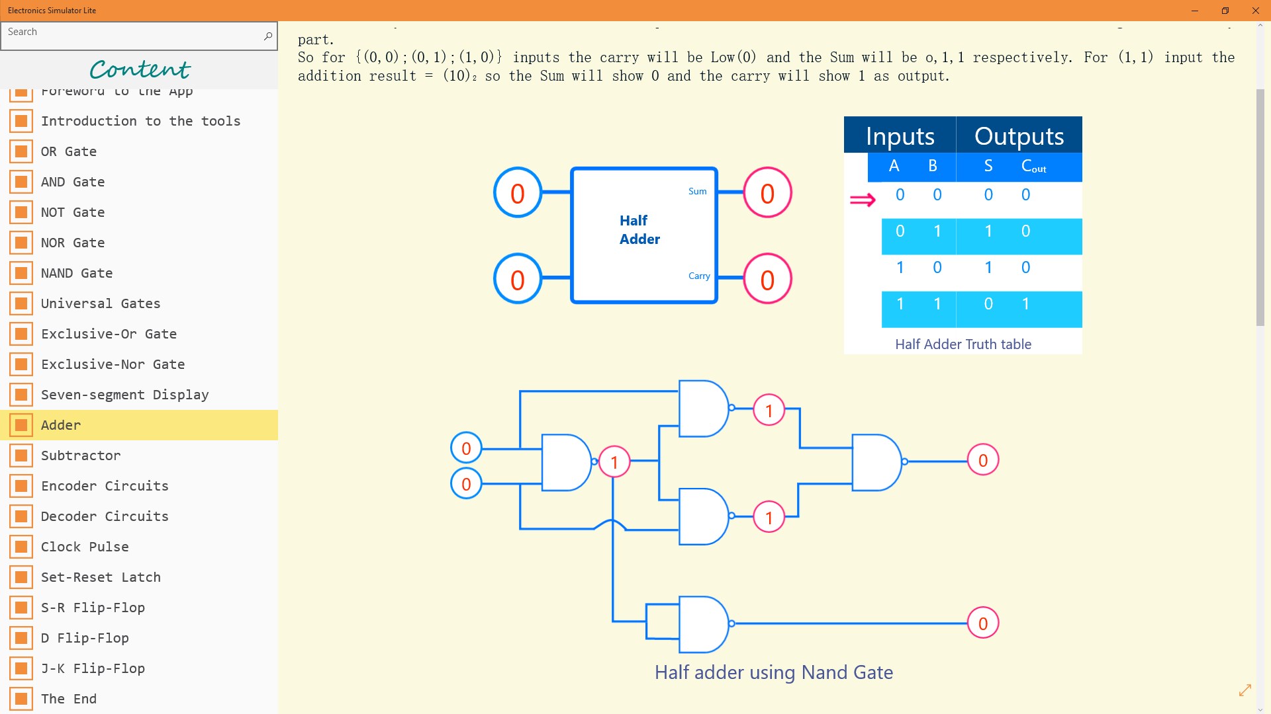Toggle upper input of NAND gate circuit
Screen dimensions: 1271x714
[x=466, y=448]
